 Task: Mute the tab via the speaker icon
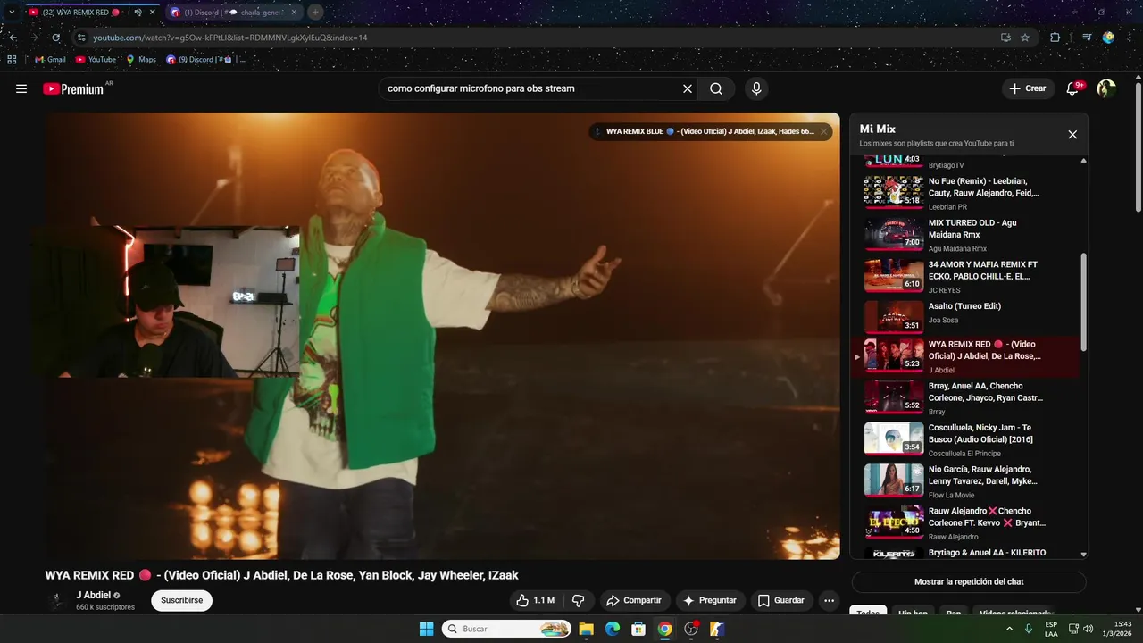tap(138, 13)
